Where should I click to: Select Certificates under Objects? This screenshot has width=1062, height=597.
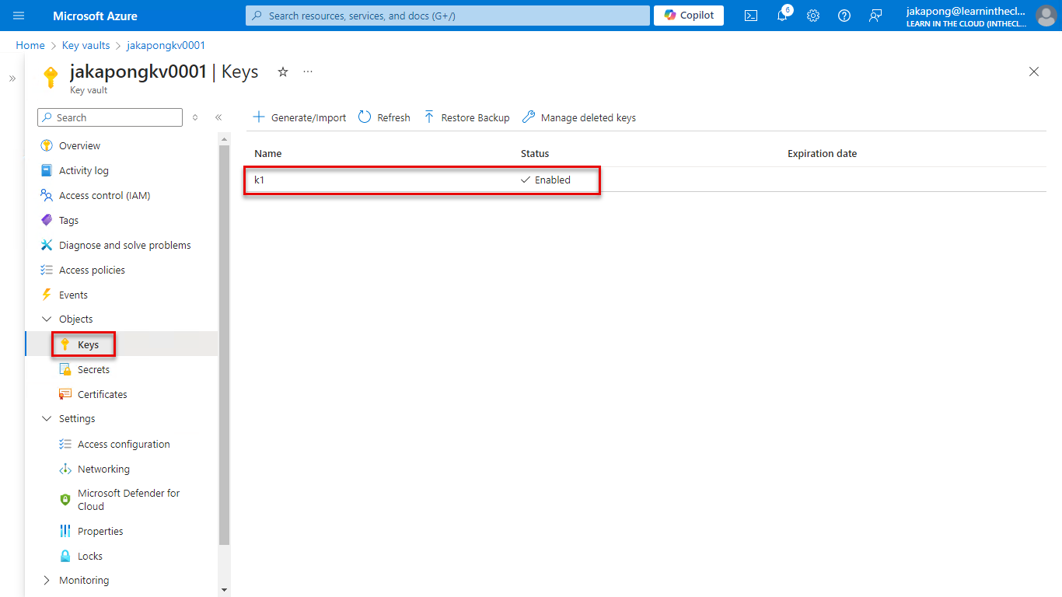click(x=102, y=394)
